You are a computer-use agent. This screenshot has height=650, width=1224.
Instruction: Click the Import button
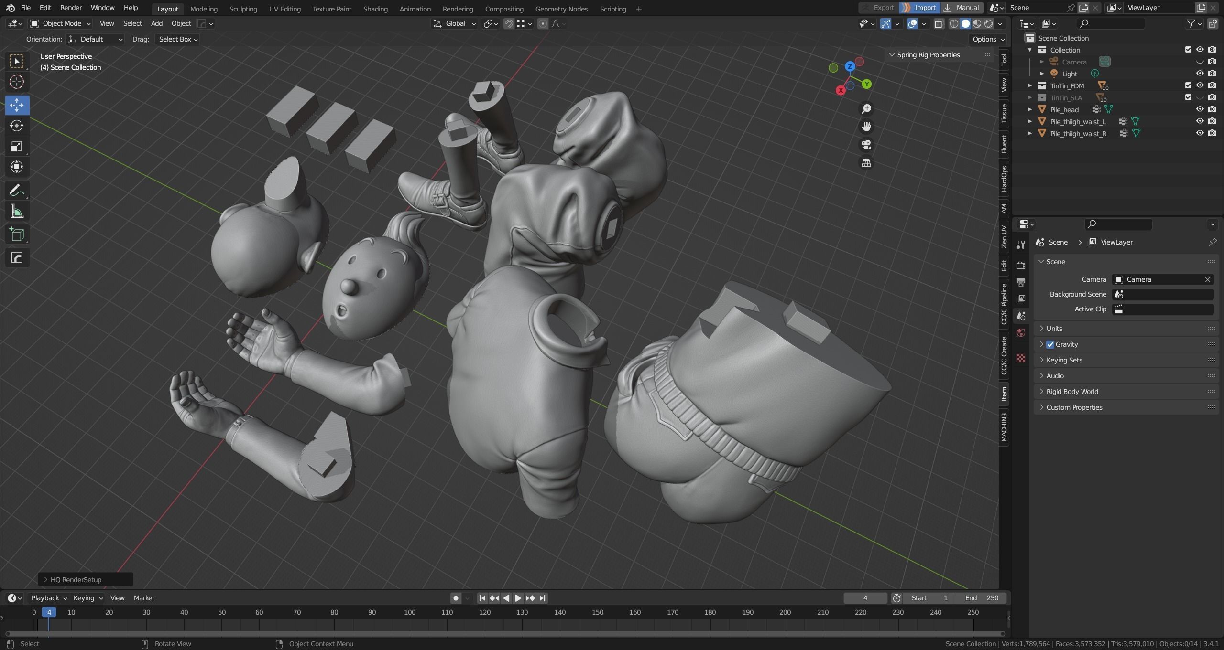pyautogui.click(x=919, y=8)
